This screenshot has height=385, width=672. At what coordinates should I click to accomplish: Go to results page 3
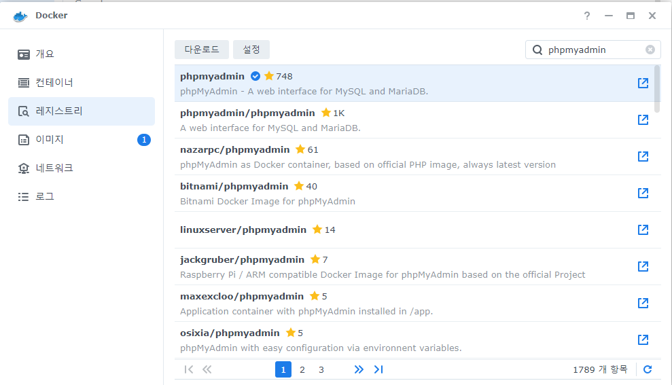(321, 369)
